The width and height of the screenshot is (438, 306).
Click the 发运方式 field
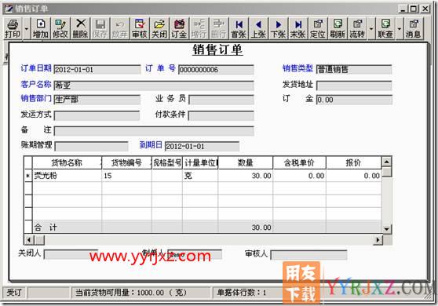tap(97, 115)
